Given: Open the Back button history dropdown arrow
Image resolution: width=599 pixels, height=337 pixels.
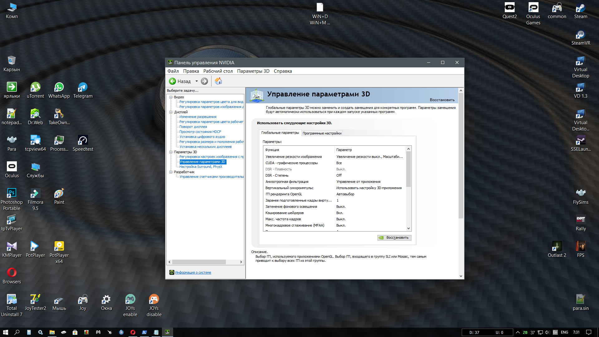Looking at the screenshot, I should [x=197, y=81].
